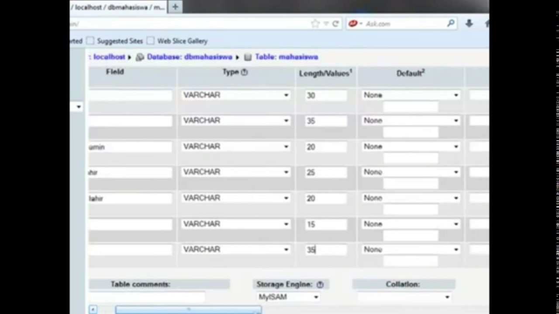Open Database: dbmahasiswa breadcrumb link

coord(189,57)
